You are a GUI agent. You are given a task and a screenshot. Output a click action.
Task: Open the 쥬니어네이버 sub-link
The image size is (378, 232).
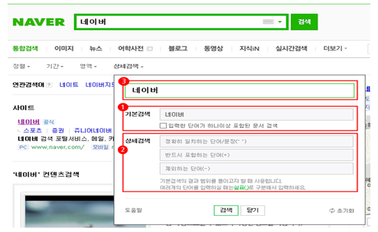[x=93, y=131]
